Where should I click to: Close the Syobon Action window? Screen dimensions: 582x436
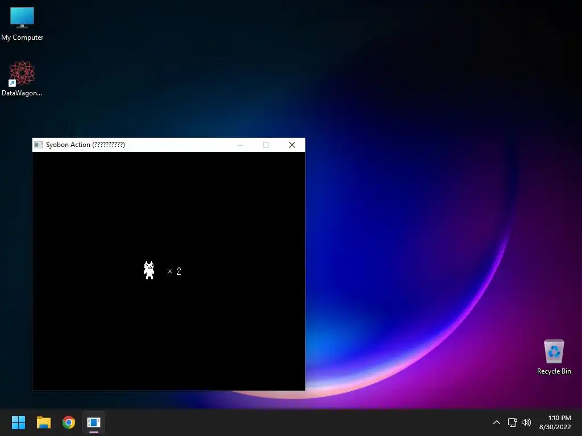(292, 145)
